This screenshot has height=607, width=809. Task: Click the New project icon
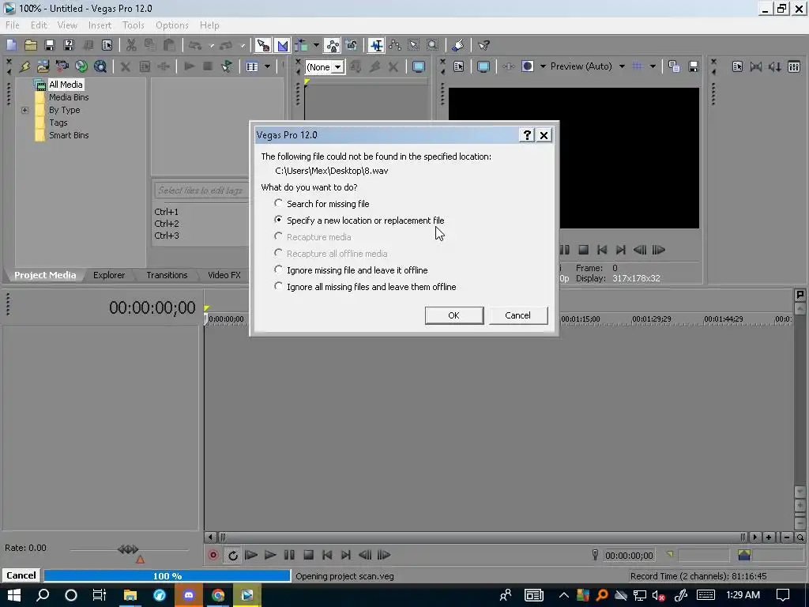[x=11, y=45]
